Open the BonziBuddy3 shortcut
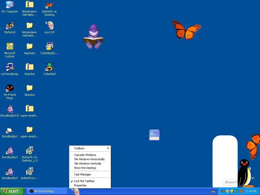This screenshot has width=260, height=195. tap(10, 153)
